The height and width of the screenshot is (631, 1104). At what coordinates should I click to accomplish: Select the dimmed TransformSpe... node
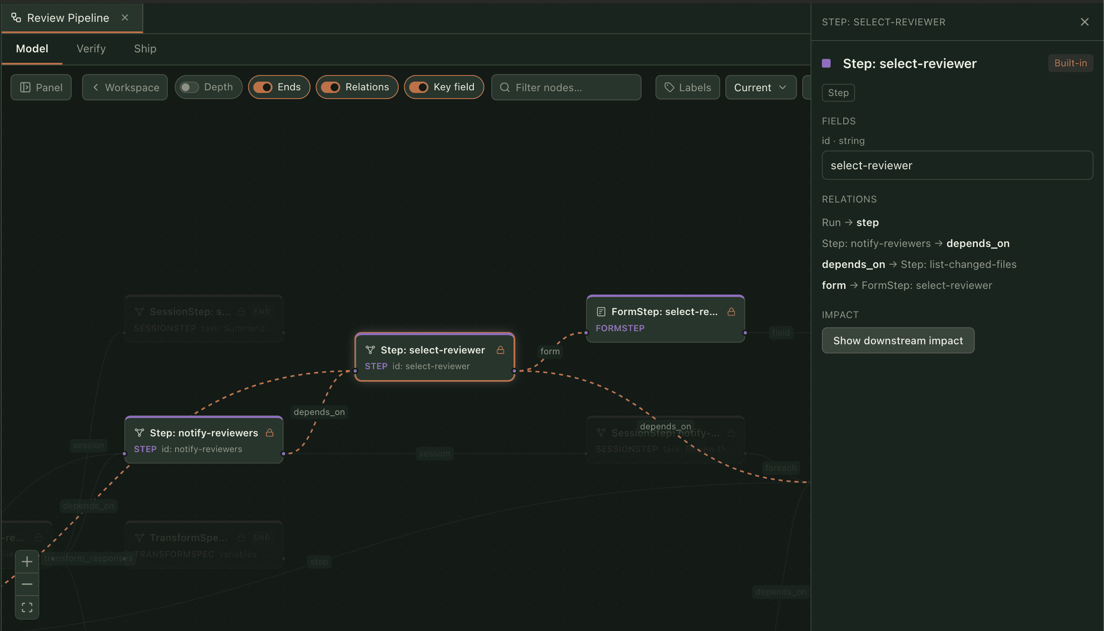click(204, 545)
